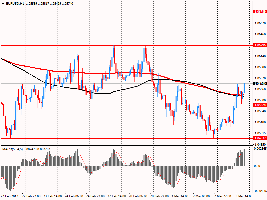Image resolution: width=267 pixels, height=200 pixels.
Task: Click the MACD scale value 0.002865
Action: [260, 149]
